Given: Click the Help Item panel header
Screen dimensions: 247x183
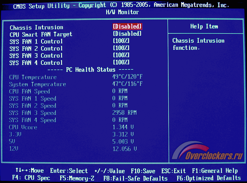Looking at the screenshot, I should coord(204,26).
